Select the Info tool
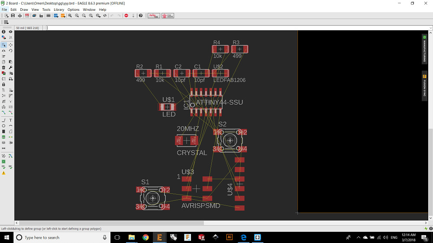The image size is (433, 243). [3, 32]
